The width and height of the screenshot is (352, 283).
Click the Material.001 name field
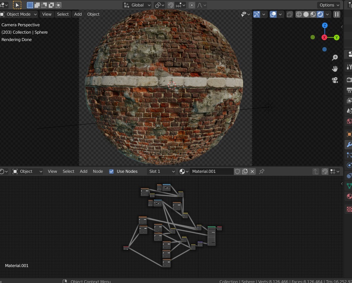211,171
